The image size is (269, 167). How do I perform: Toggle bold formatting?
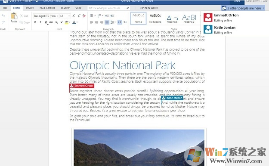tap(35, 22)
